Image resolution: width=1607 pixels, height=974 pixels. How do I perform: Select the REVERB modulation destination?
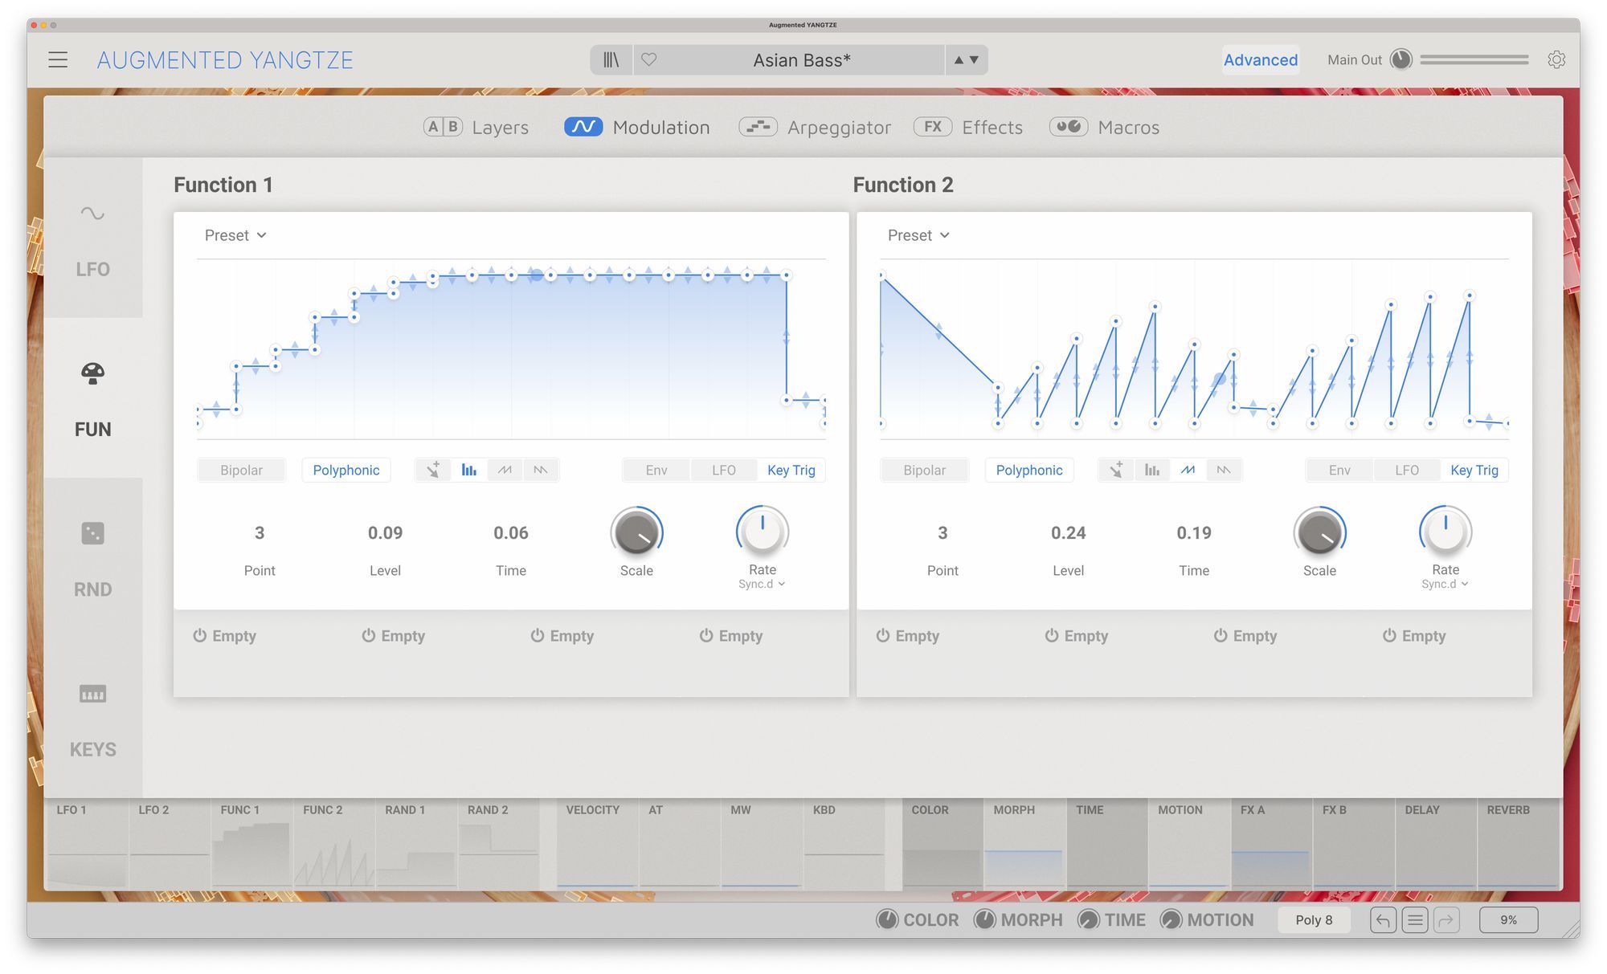point(1517,843)
